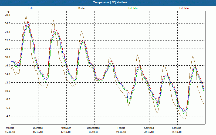Viewport: 216px width, 135px height.
Task: Click the 6,0 y-axis value
Action: pos(8,108)
